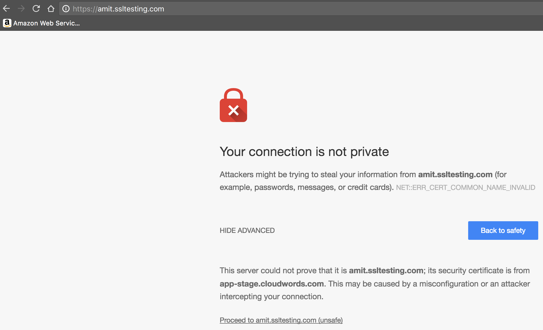This screenshot has height=330, width=543.
Task: Open the home page via house icon
Action: 51,9
